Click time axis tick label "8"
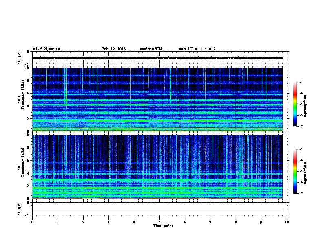The image size is (323, 249). point(236,222)
